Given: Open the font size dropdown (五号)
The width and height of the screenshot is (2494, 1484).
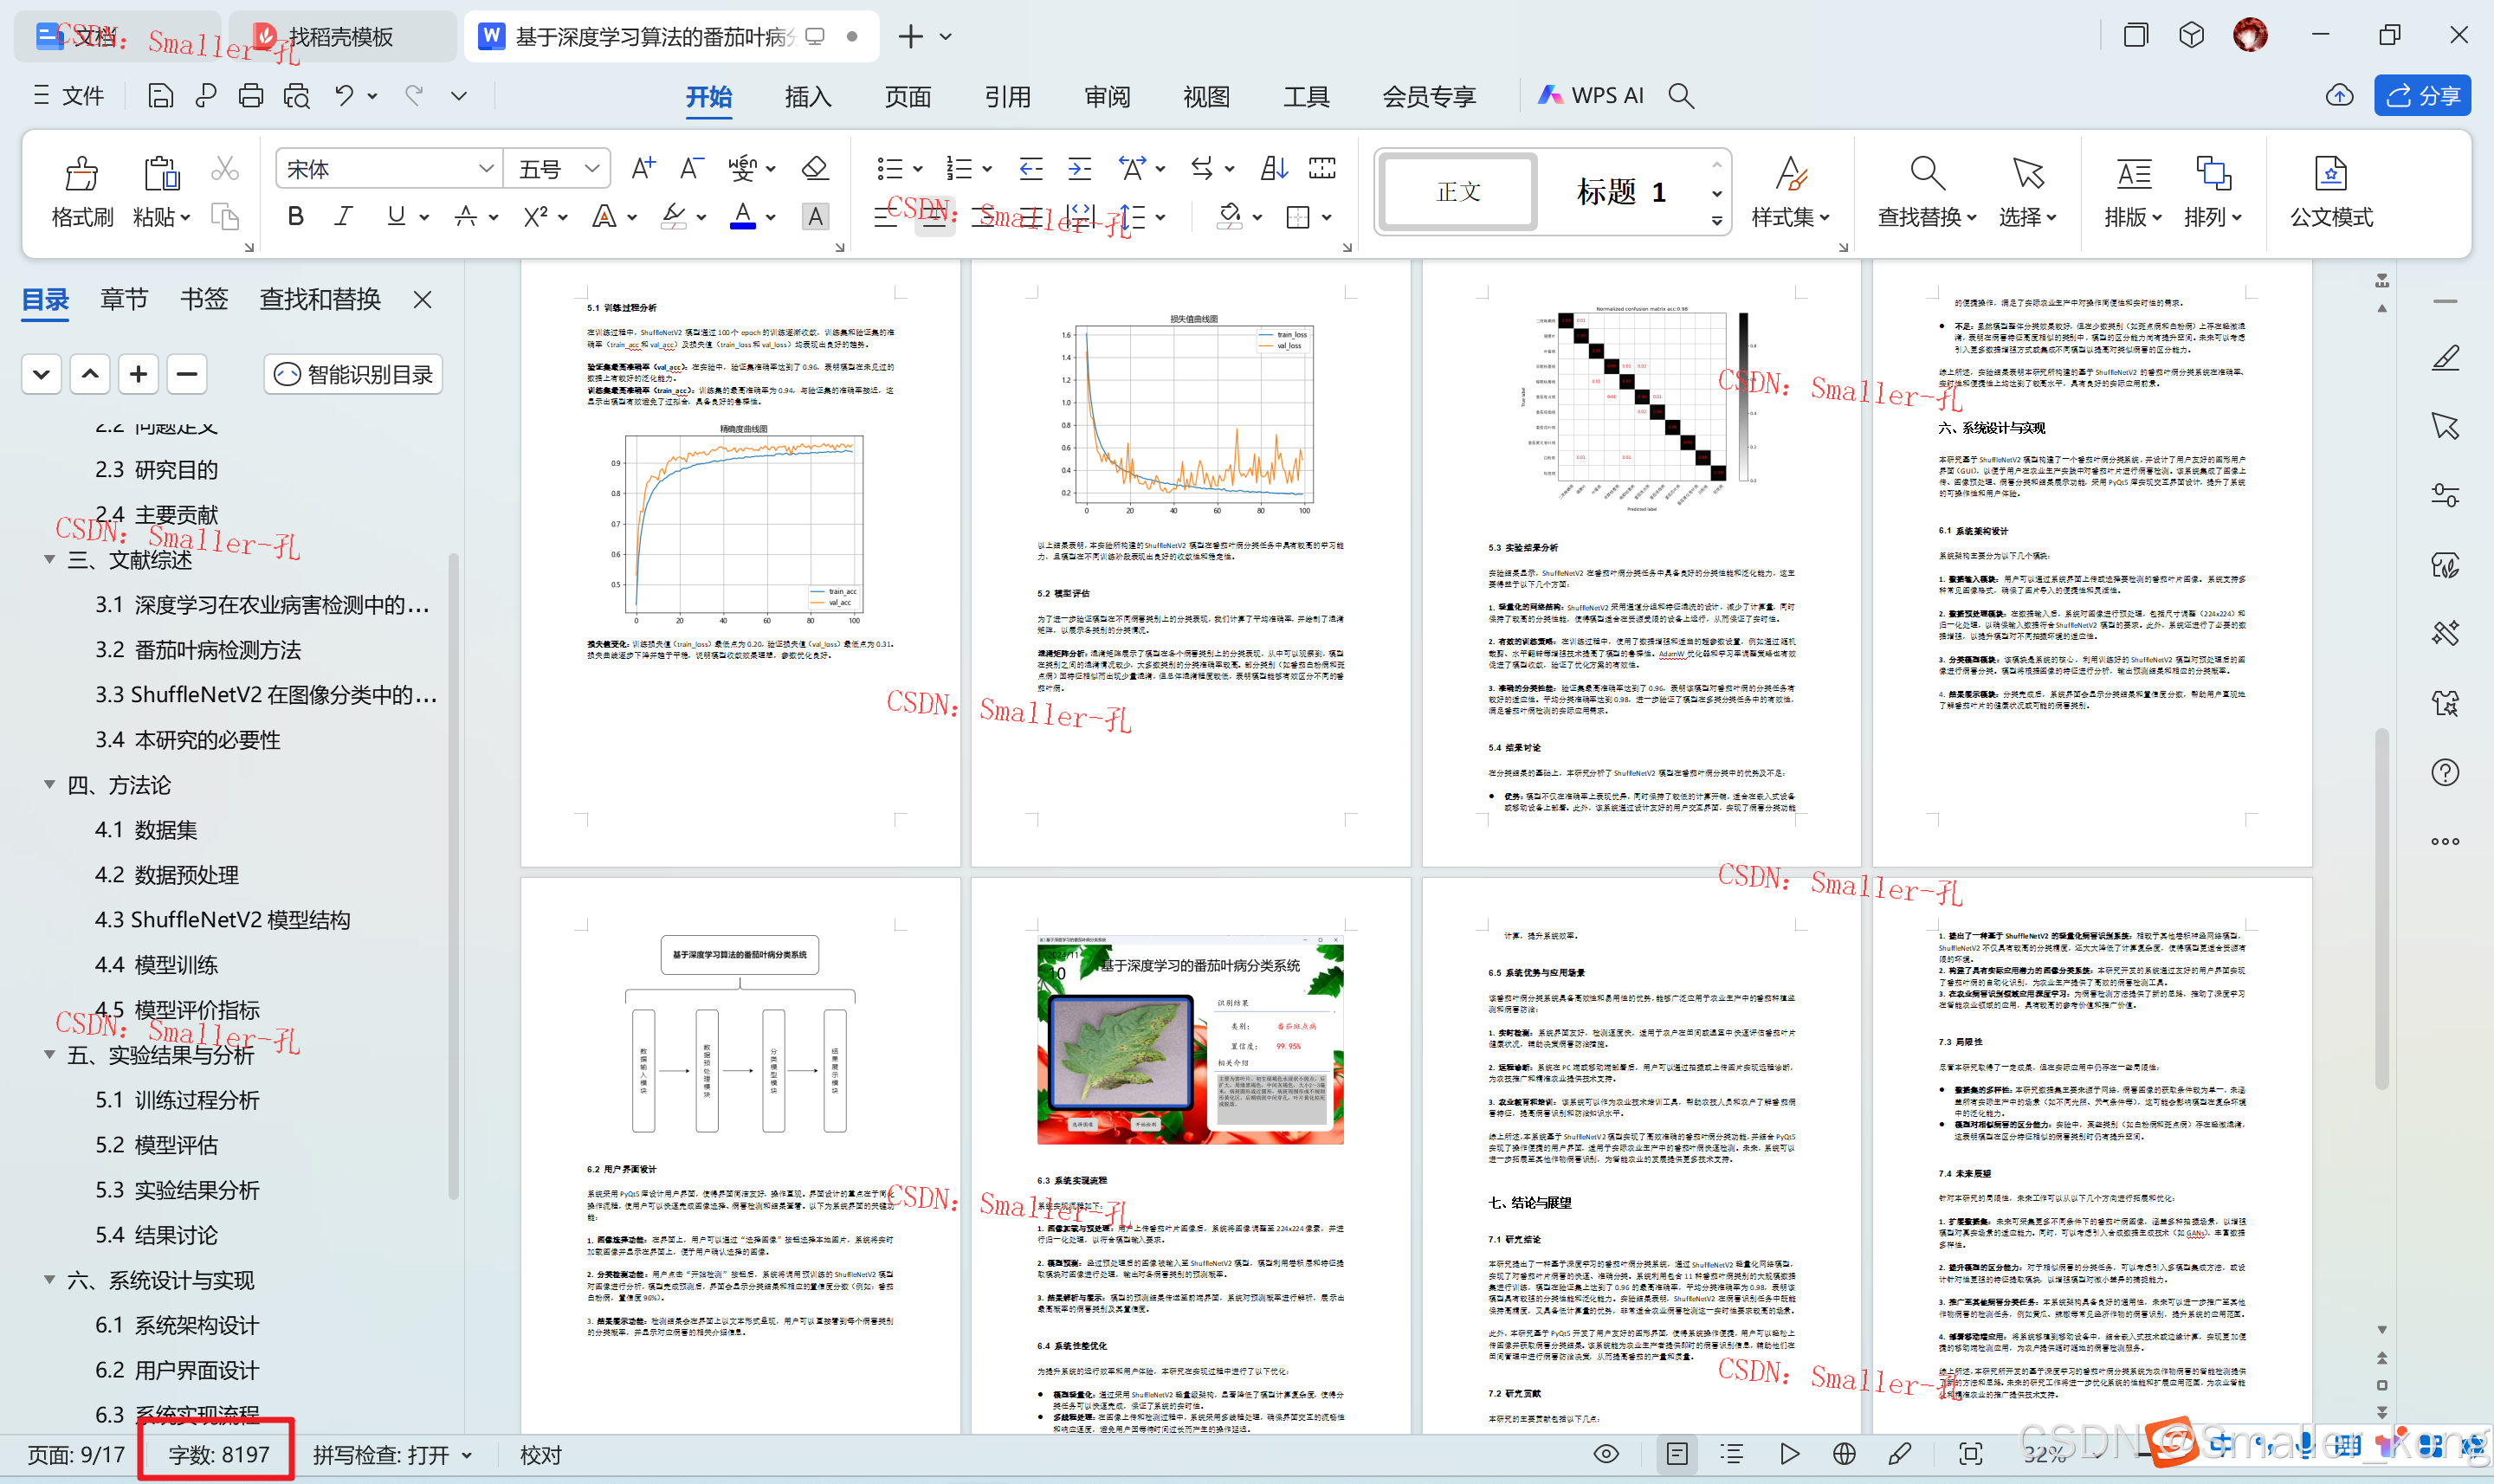Looking at the screenshot, I should pyautogui.click(x=592, y=169).
